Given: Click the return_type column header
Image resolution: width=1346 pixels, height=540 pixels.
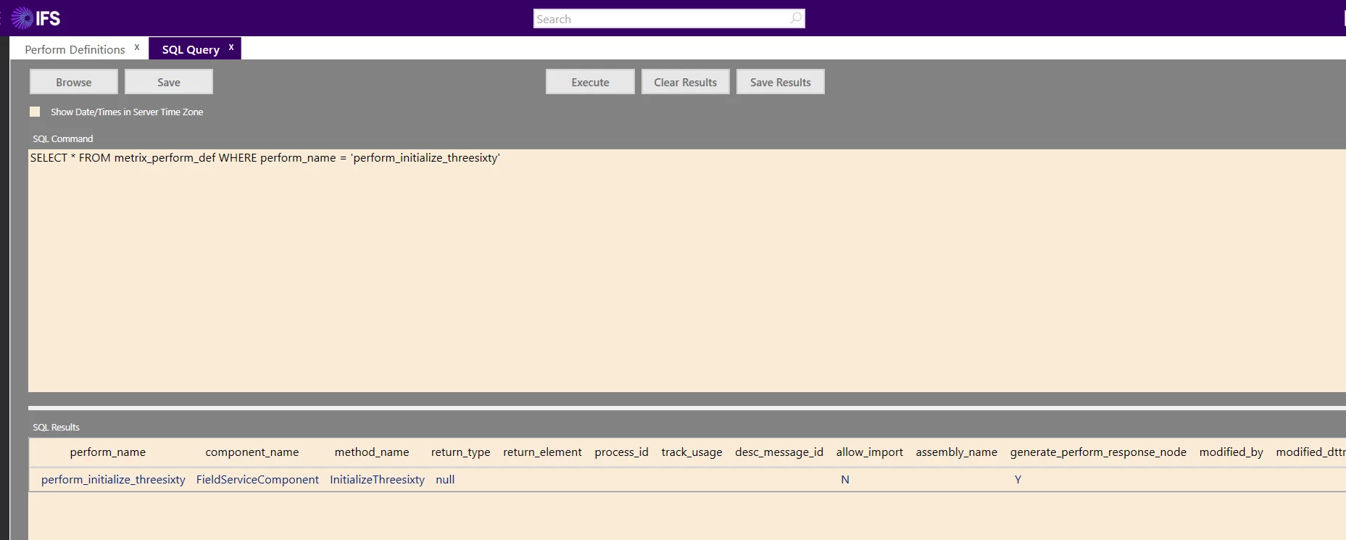Looking at the screenshot, I should (461, 452).
